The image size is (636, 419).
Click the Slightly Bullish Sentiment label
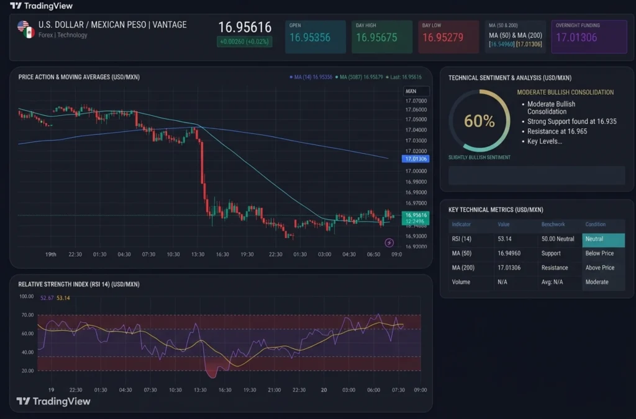point(479,157)
